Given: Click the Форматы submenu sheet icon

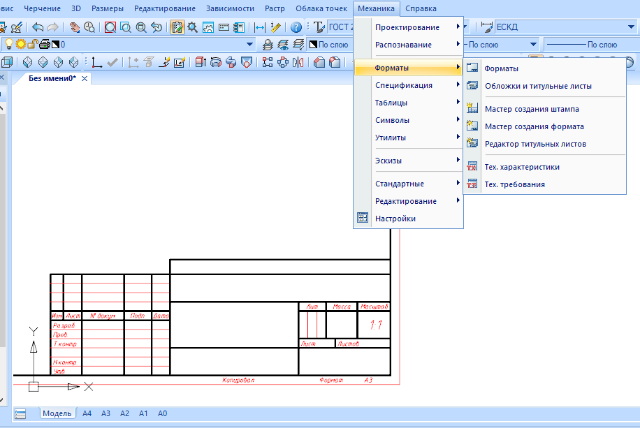Looking at the screenshot, I should 472,68.
